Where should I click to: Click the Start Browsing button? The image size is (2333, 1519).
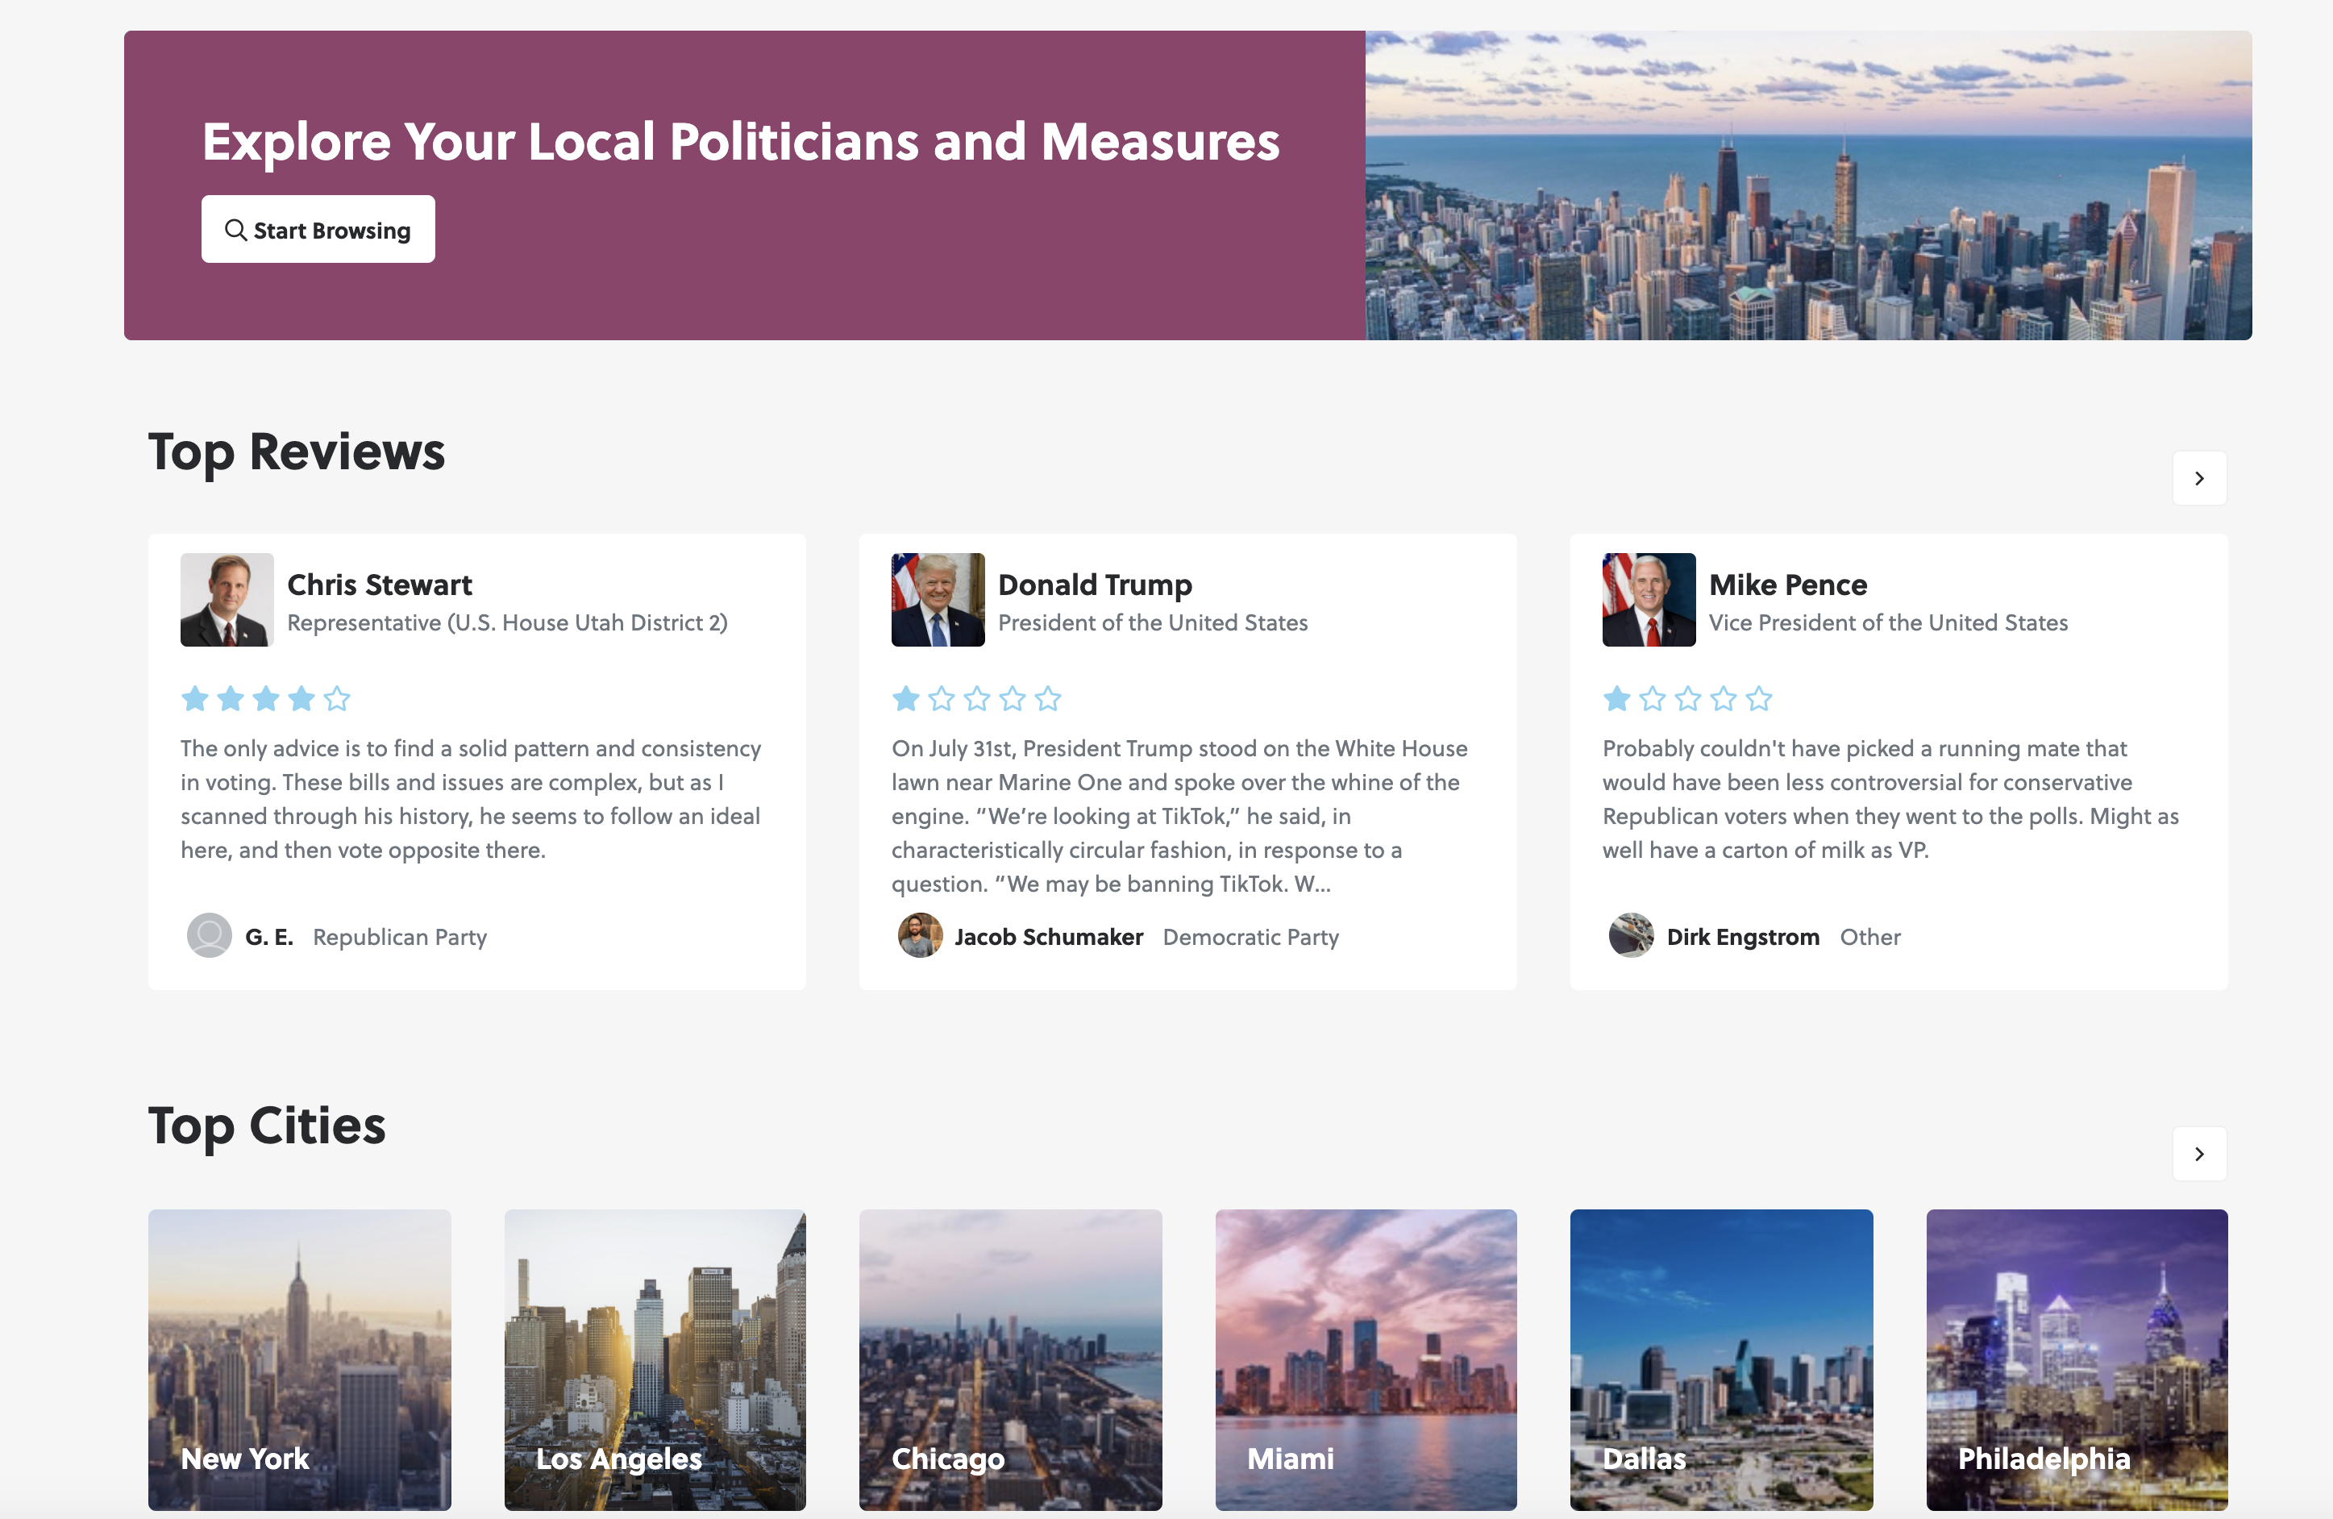point(318,230)
